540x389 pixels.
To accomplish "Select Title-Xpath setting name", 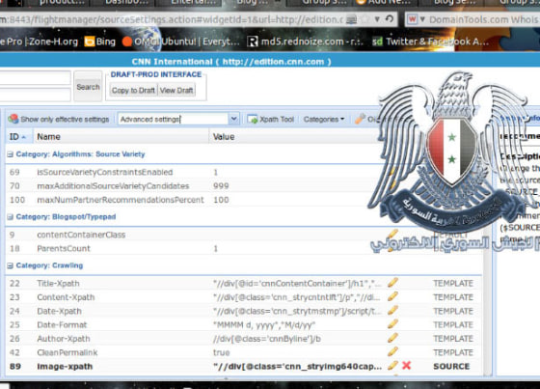I will point(58,284).
